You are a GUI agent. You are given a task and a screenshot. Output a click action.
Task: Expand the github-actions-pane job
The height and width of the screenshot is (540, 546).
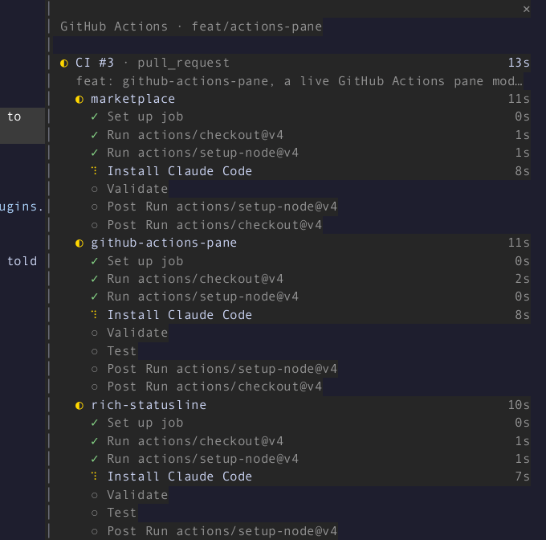(x=164, y=243)
